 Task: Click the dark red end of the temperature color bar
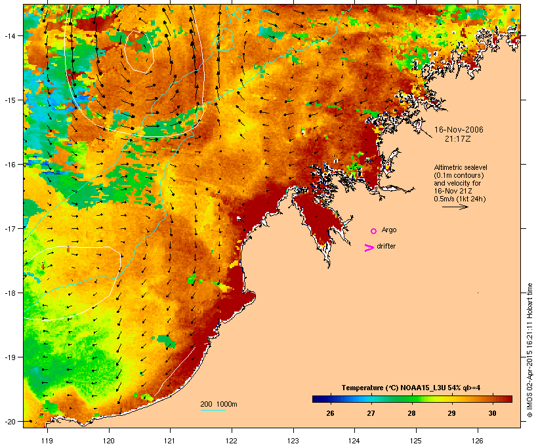pyautogui.click(x=508, y=399)
